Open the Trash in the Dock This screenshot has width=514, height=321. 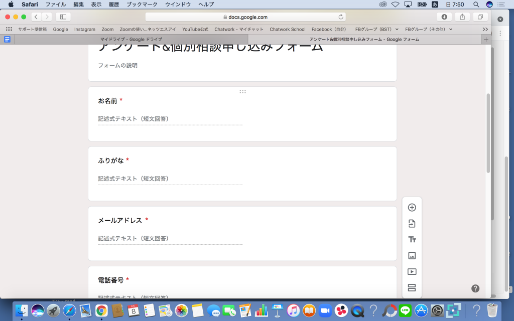[492, 310]
